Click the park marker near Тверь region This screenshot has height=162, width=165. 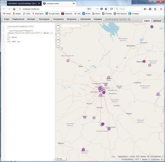tap(68, 60)
